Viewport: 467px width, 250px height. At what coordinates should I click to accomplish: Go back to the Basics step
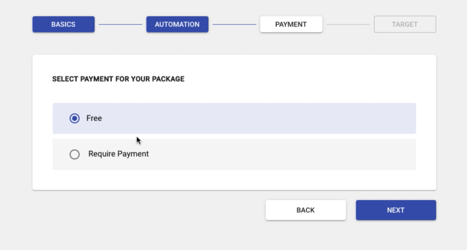pyautogui.click(x=63, y=24)
